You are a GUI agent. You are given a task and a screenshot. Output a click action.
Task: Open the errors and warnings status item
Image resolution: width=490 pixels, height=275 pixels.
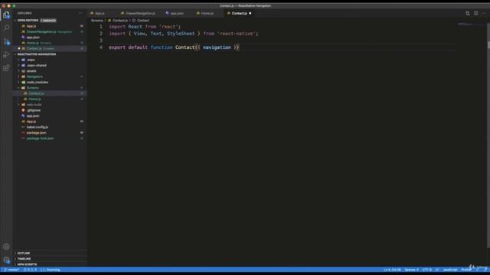31,270
